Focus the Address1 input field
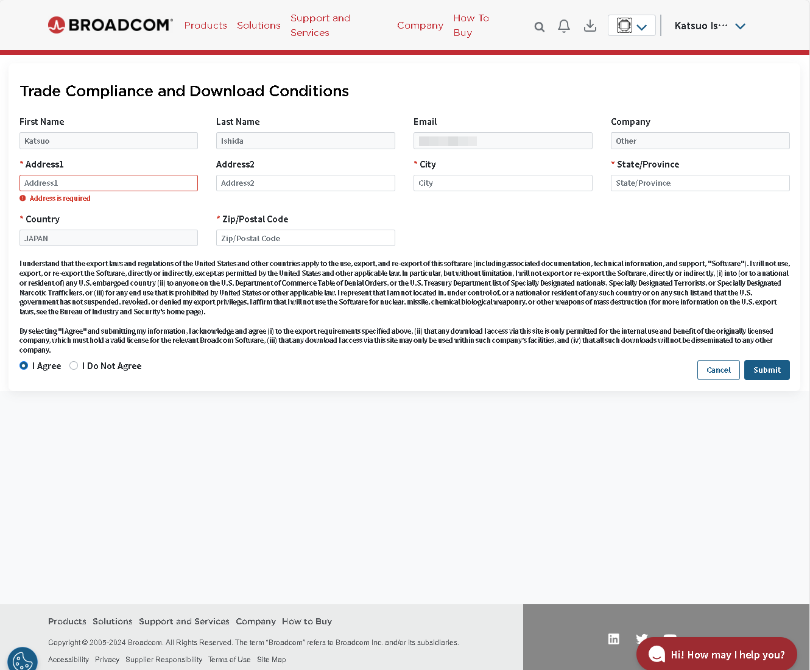 tap(108, 183)
